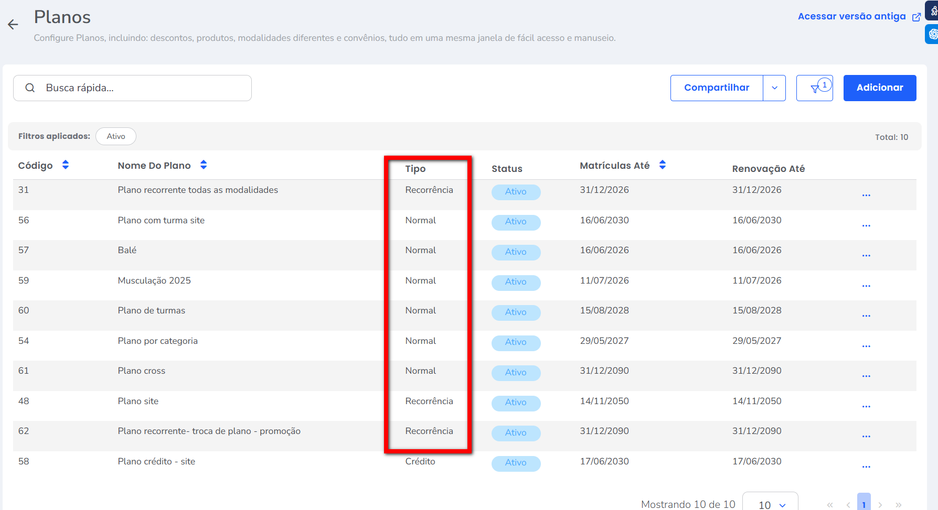
Task: Sort by Matrículas Até arrows
Action: click(x=663, y=165)
